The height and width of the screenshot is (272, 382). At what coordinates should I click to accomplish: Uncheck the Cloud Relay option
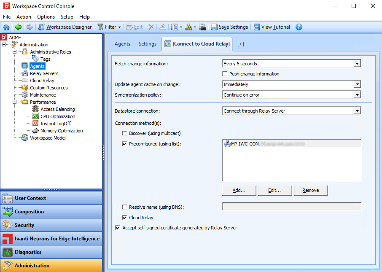tap(124, 217)
